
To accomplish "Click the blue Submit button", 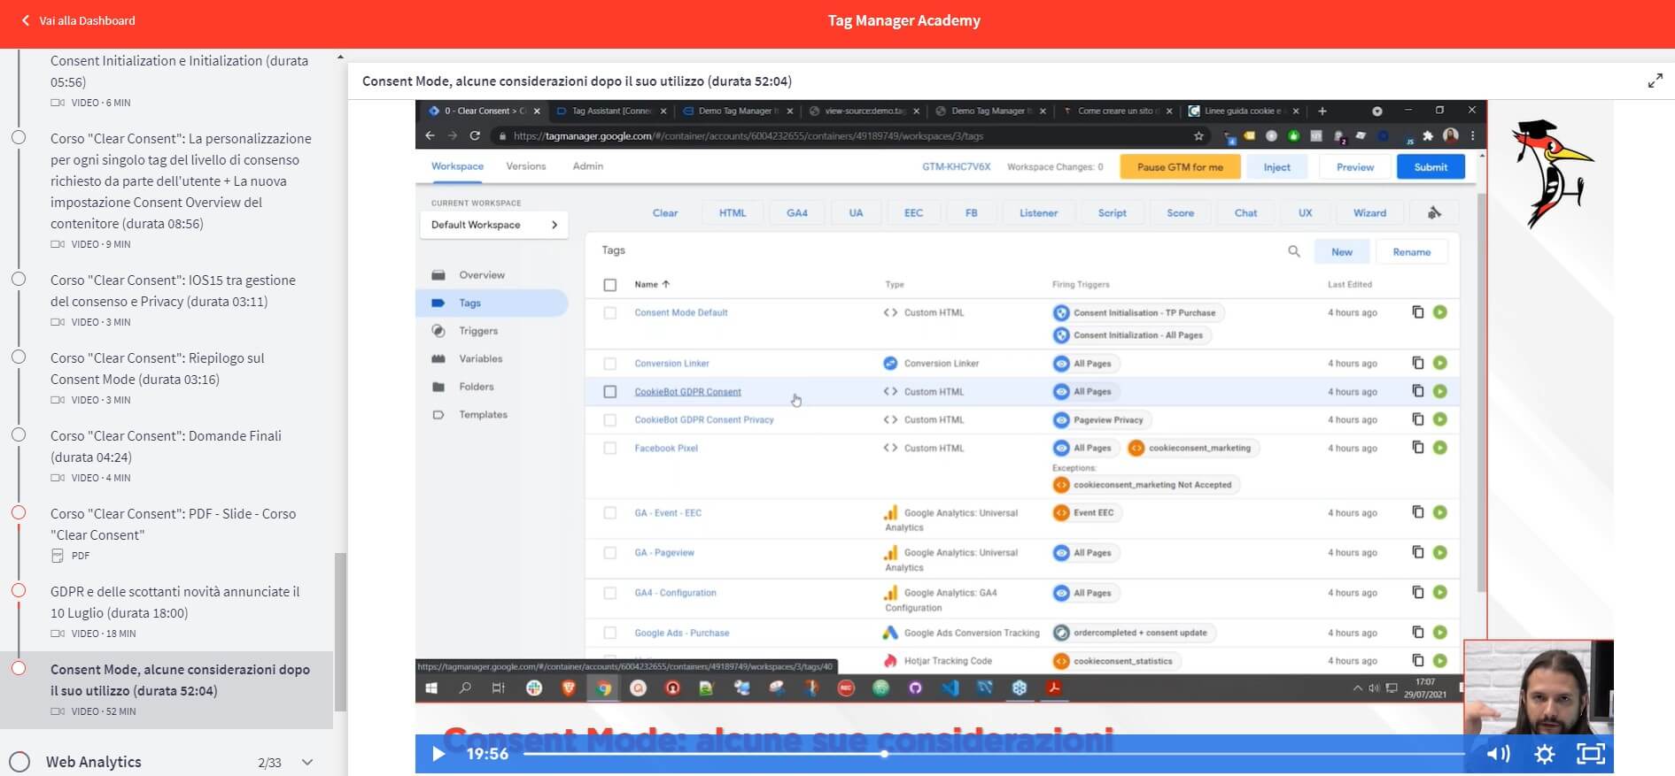I will (x=1431, y=167).
